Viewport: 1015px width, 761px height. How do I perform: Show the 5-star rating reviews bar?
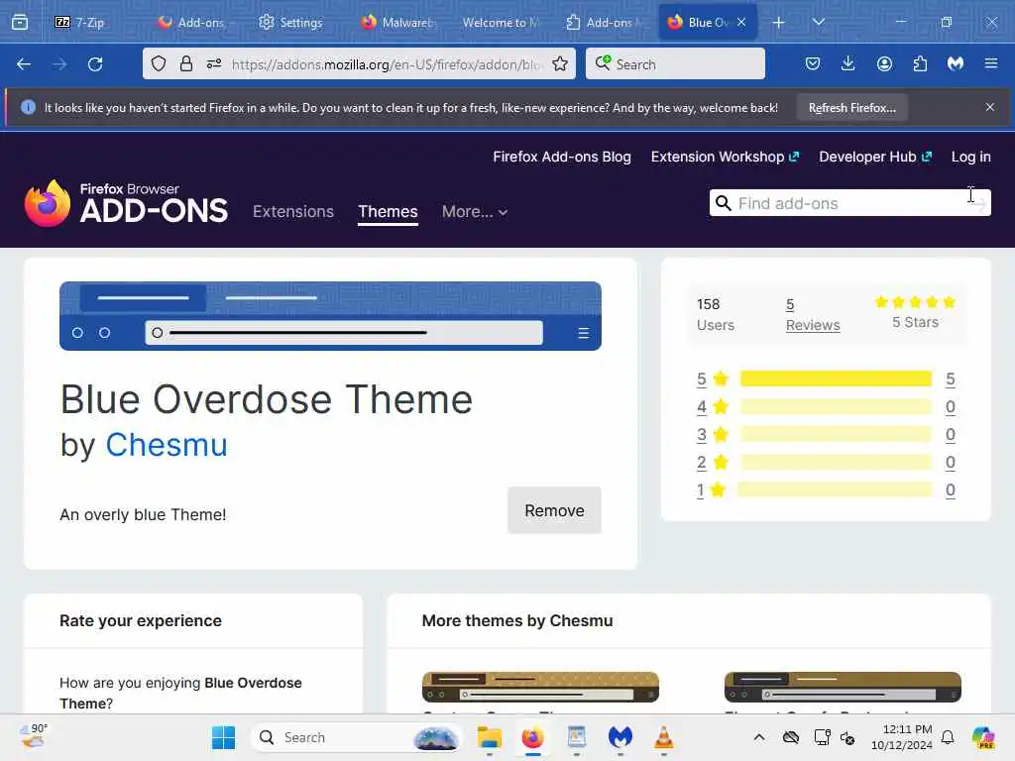(835, 379)
